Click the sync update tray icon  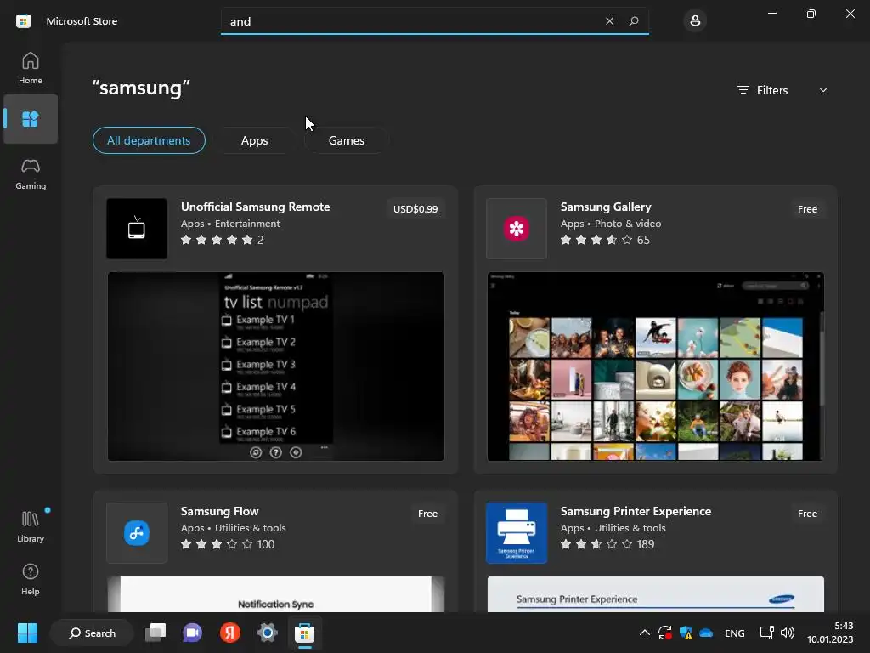tap(664, 633)
